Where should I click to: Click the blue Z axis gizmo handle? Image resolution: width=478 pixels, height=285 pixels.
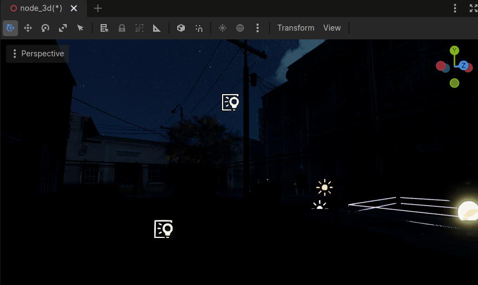[x=463, y=65]
